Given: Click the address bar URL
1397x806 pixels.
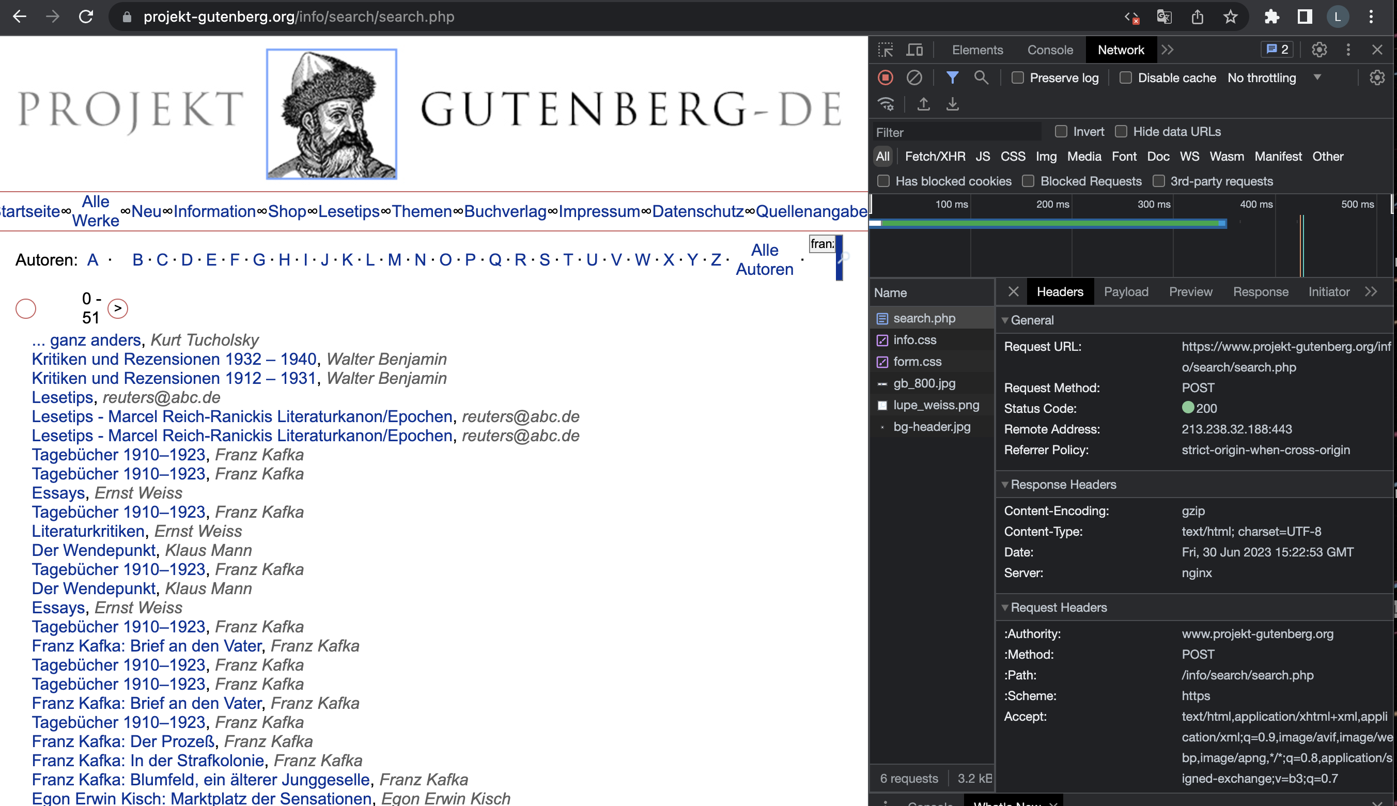Looking at the screenshot, I should tap(299, 17).
